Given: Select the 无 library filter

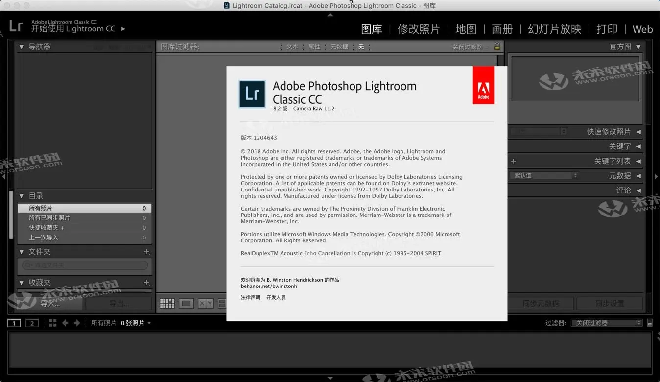Looking at the screenshot, I should [x=361, y=47].
